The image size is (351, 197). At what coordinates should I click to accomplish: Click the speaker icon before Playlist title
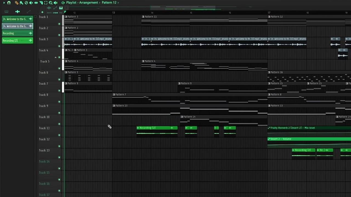tap(63, 3)
